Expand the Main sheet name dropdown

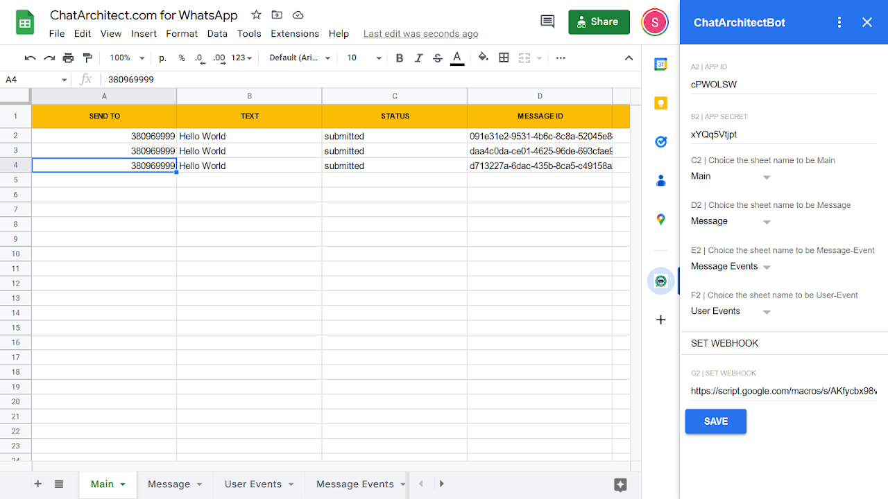(x=731, y=177)
